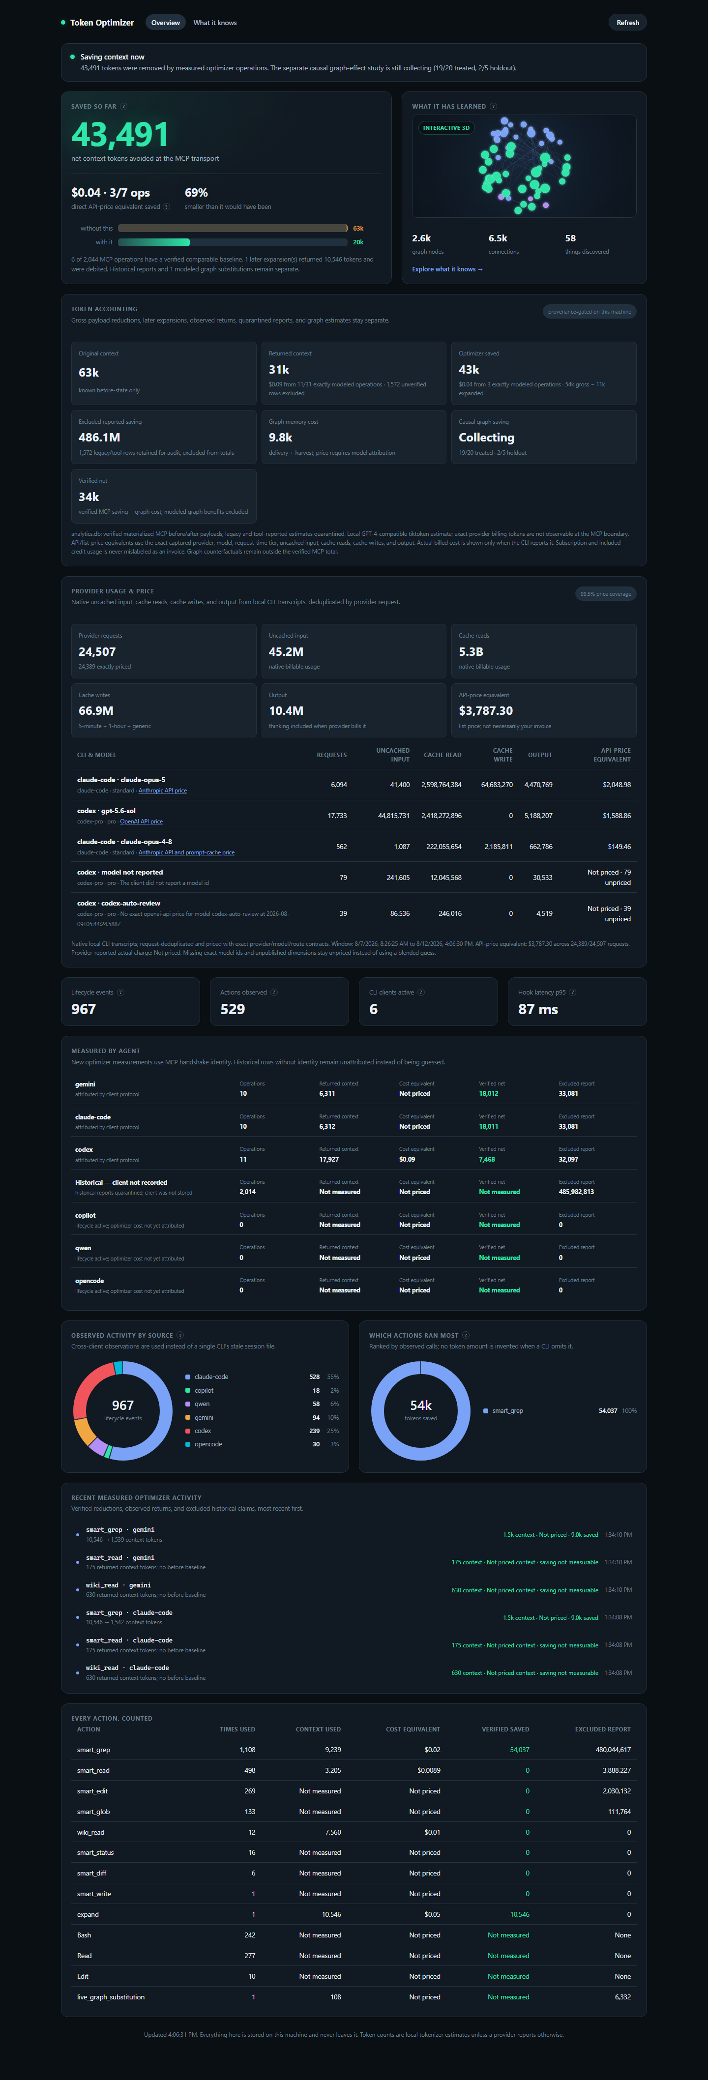The image size is (708, 2080).
Task: Click the help icon beside Hook latency p95
Action: click(x=572, y=993)
